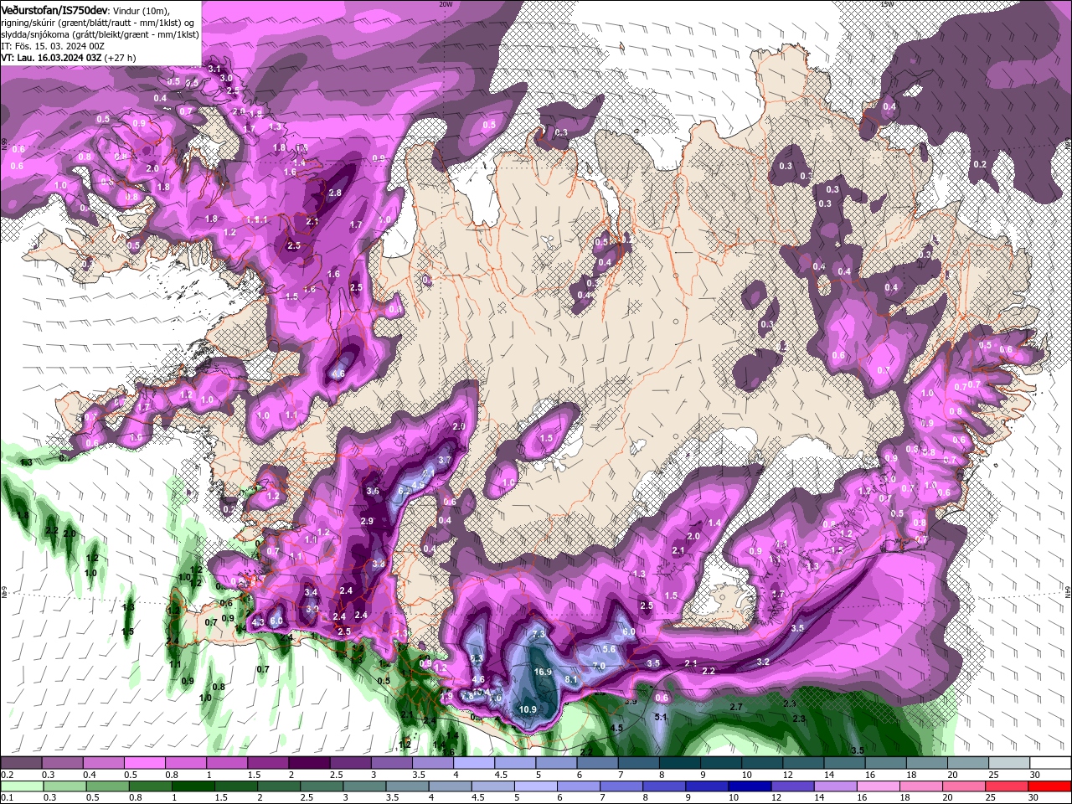Select the 5.1 rain value in green area

click(x=660, y=717)
